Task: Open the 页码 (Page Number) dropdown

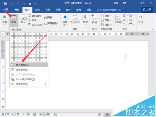Action: click(x=106, y=25)
